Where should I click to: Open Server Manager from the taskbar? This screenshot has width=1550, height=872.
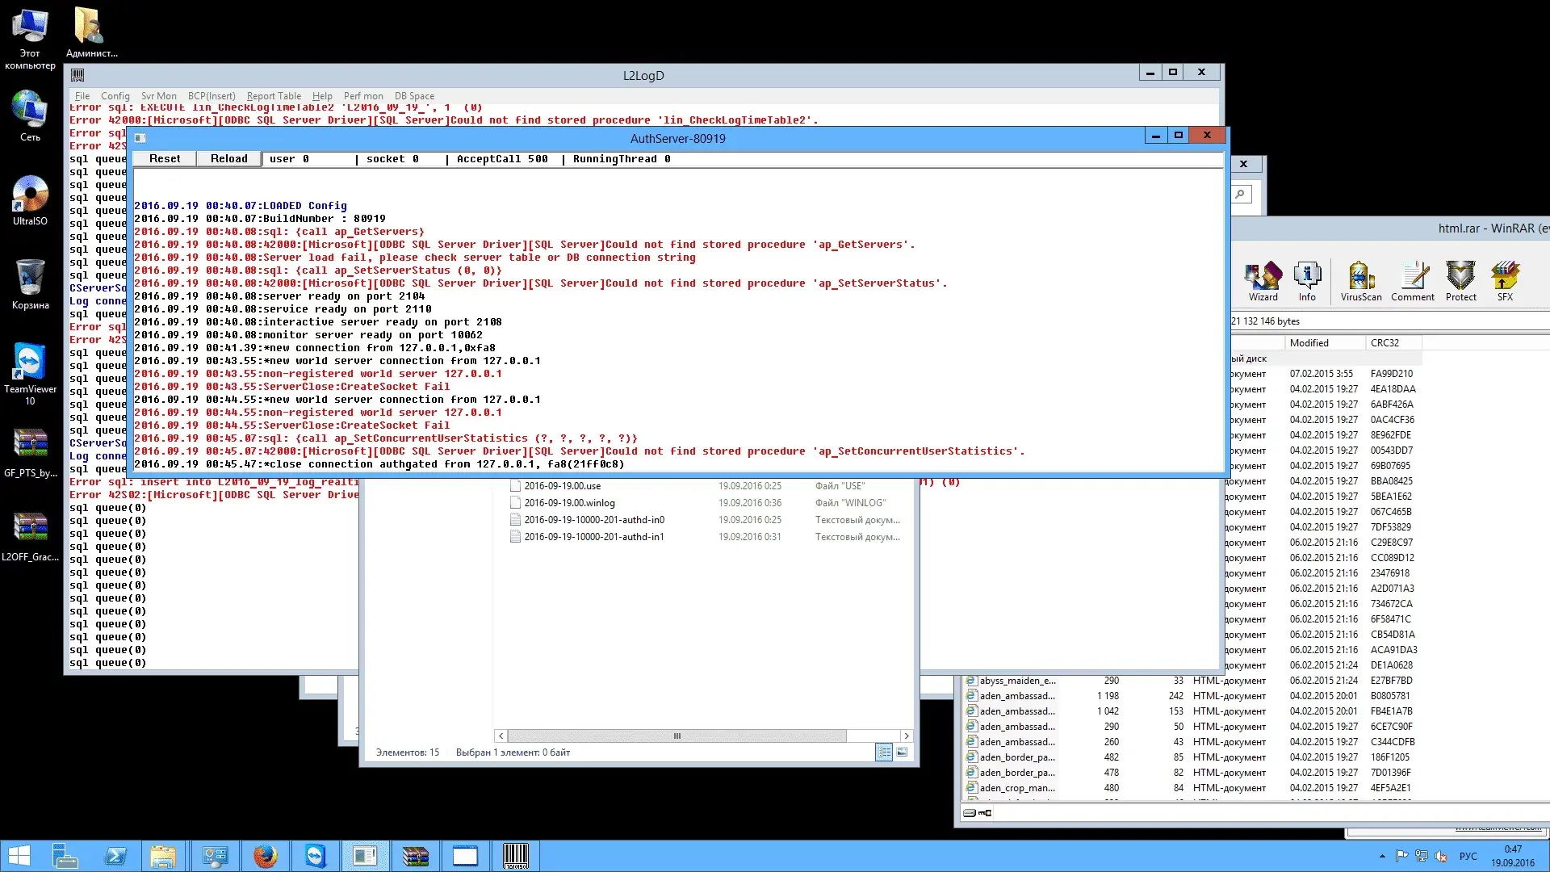pos(65,856)
